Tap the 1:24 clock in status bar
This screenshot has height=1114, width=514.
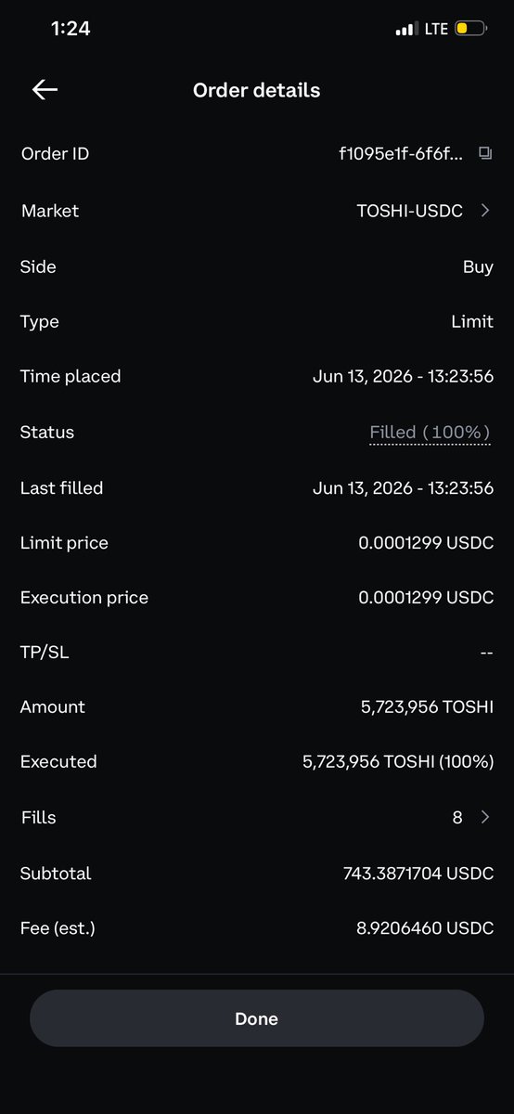click(71, 29)
